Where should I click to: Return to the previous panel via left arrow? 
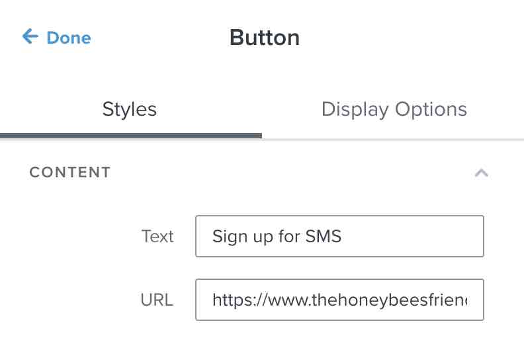[x=30, y=36]
